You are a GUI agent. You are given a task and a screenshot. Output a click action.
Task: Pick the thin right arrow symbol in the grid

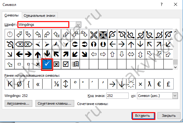(122, 44)
